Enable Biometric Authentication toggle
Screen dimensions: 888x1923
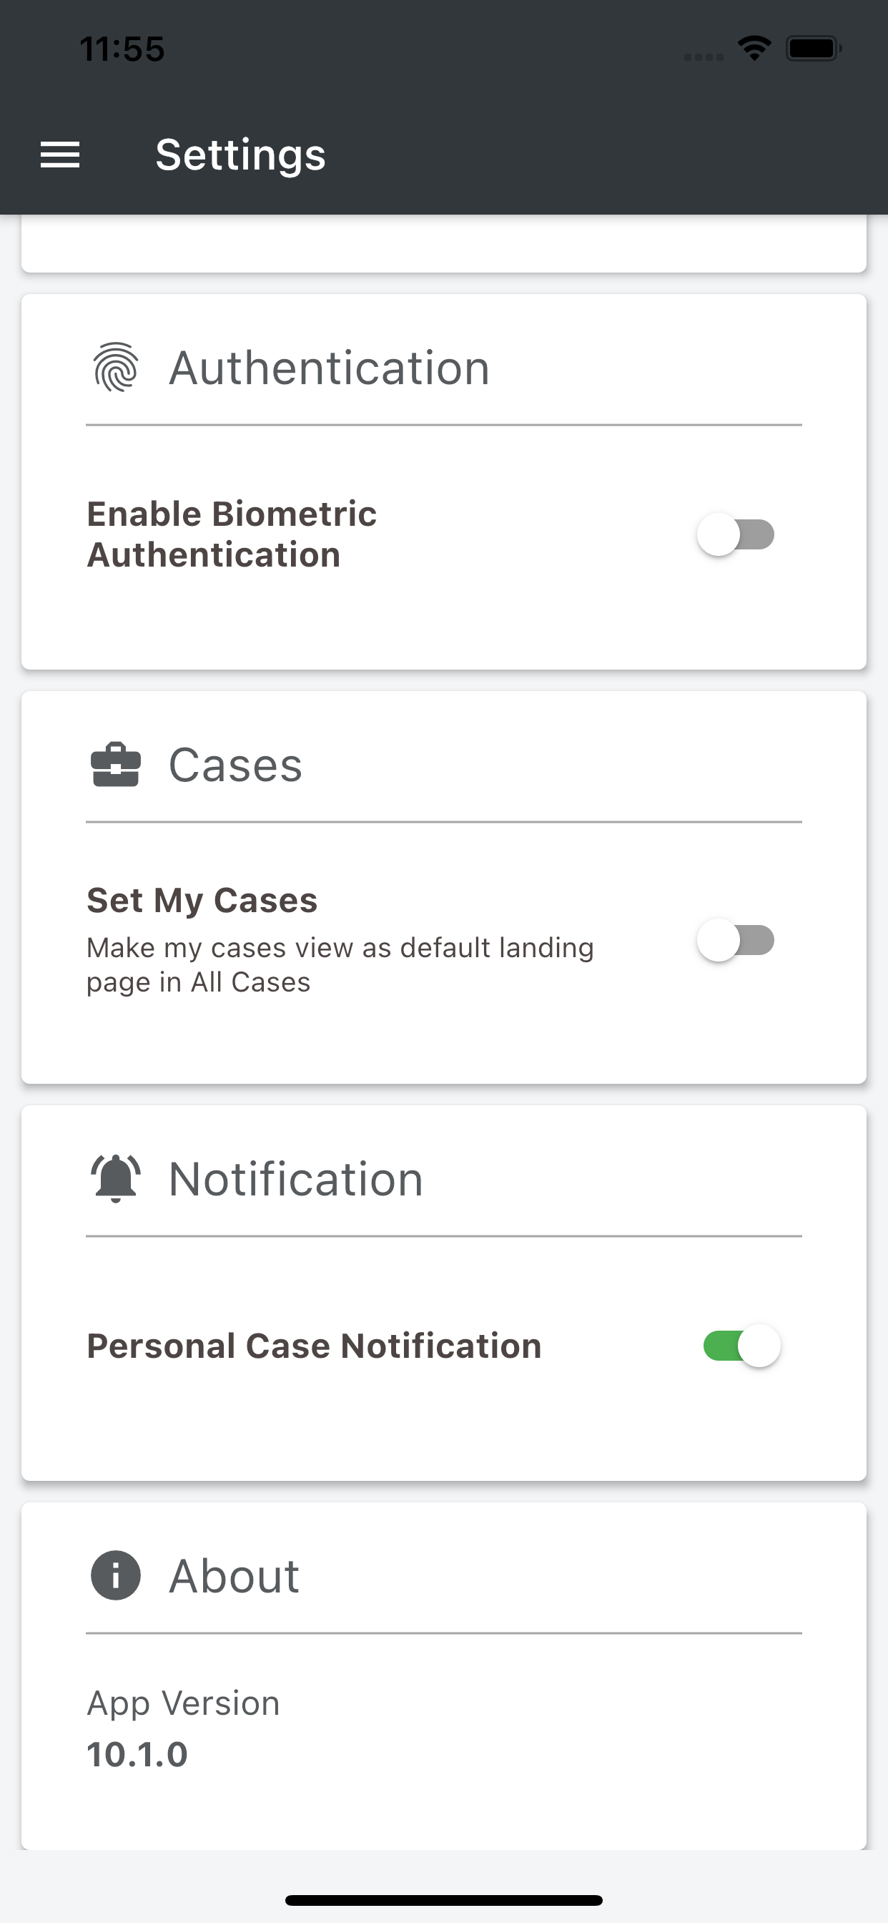coord(736,534)
